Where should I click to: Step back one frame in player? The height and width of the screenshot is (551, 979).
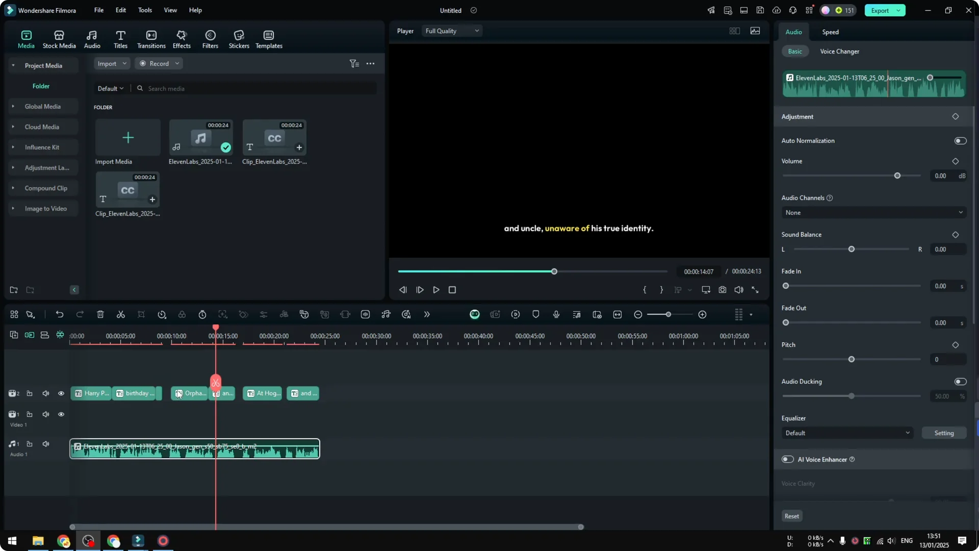tap(403, 290)
